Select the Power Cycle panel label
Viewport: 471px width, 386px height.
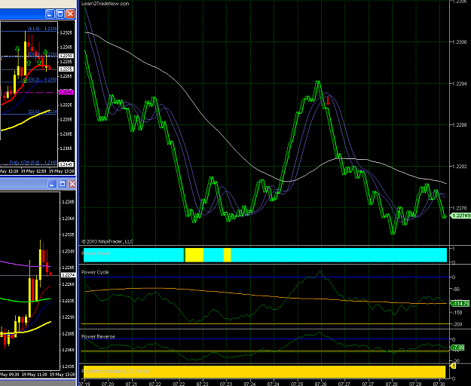pos(95,272)
